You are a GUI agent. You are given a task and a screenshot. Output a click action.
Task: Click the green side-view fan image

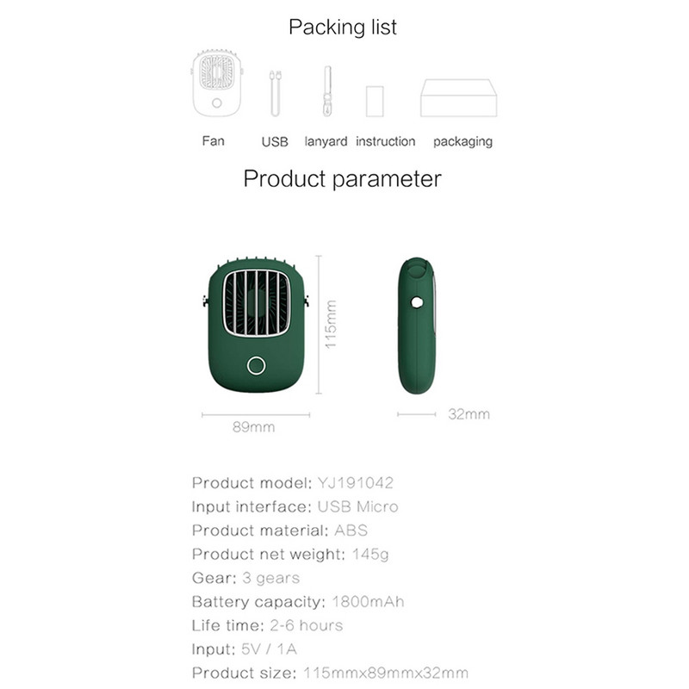[x=416, y=326]
